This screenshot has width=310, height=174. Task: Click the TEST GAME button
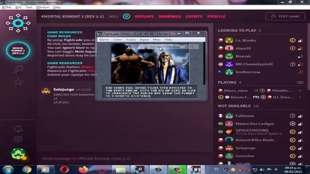285,16
